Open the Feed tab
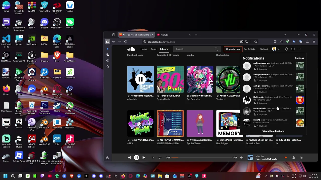This screenshot has height=180, width=321. pos(153,49)
